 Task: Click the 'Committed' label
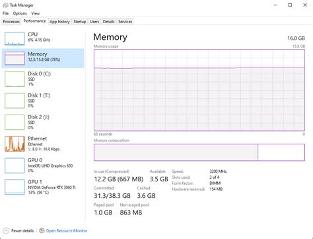104,188
